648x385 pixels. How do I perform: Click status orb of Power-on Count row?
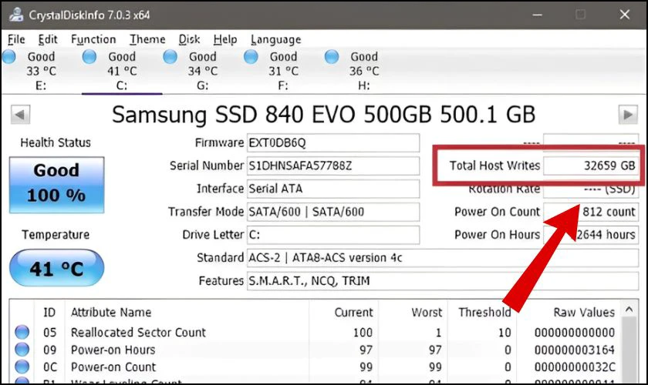pos(22,367)
